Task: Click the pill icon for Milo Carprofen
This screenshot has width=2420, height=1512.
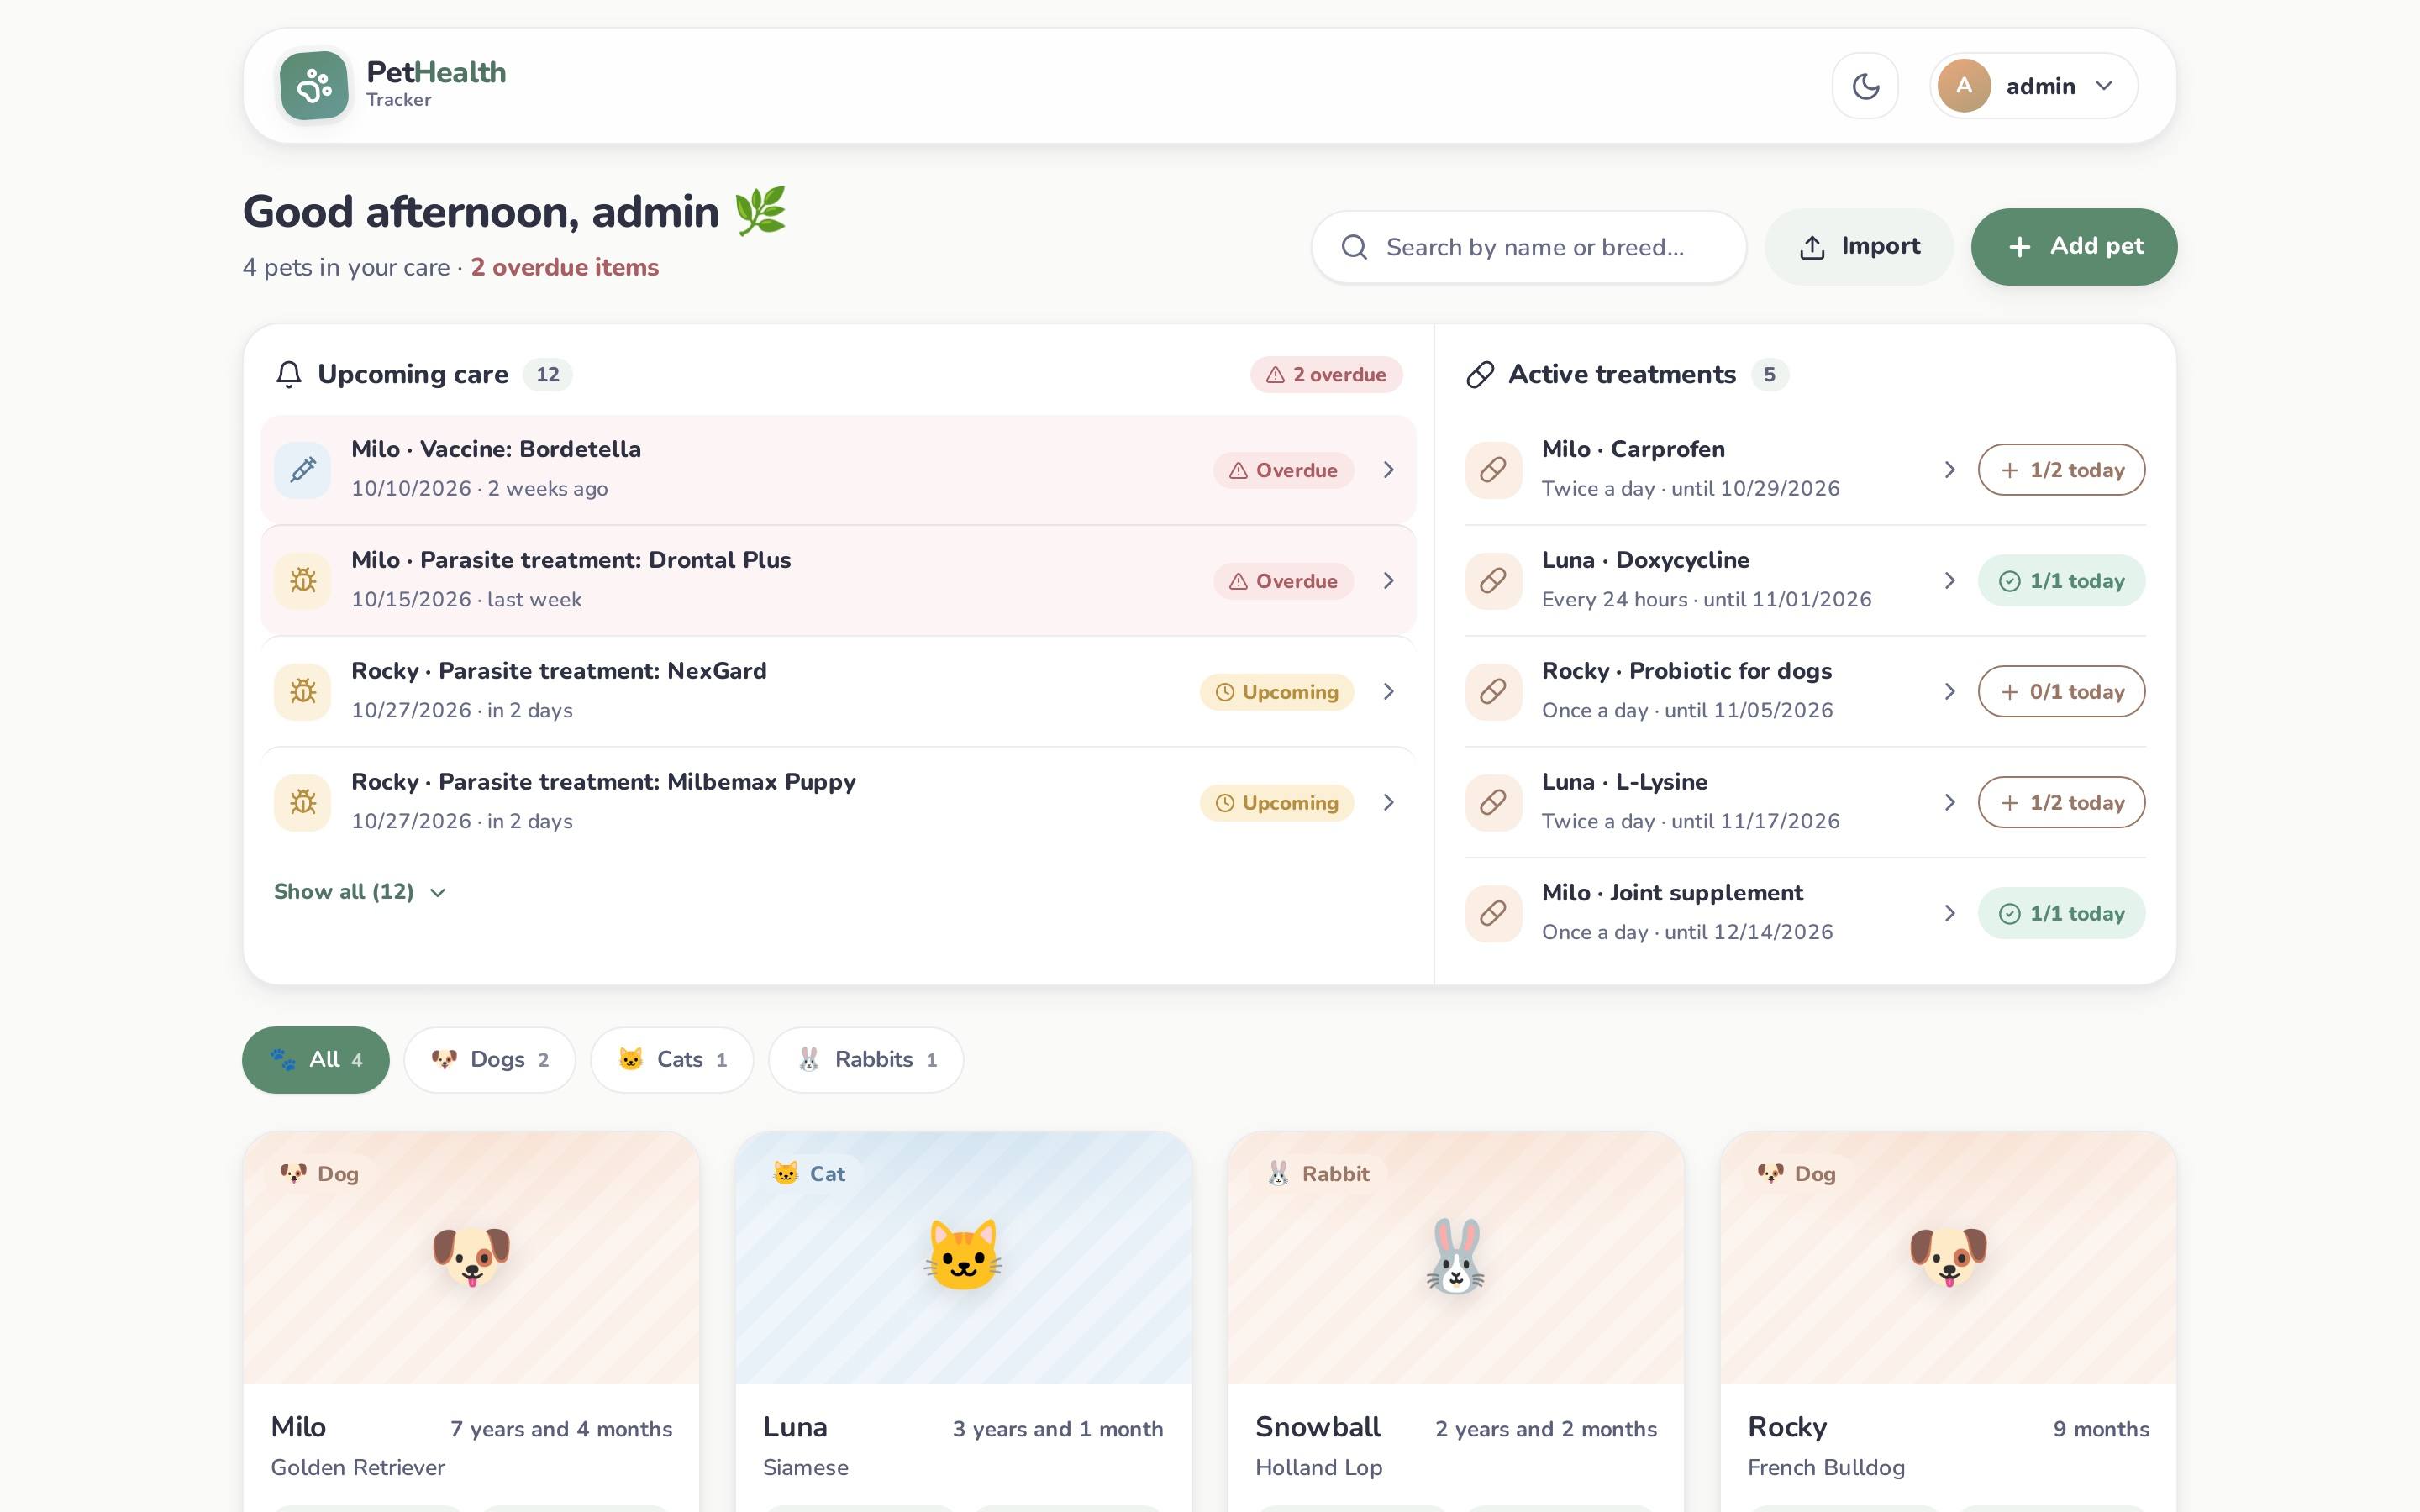Action: pyautogui.click(x=1493, y=470)
